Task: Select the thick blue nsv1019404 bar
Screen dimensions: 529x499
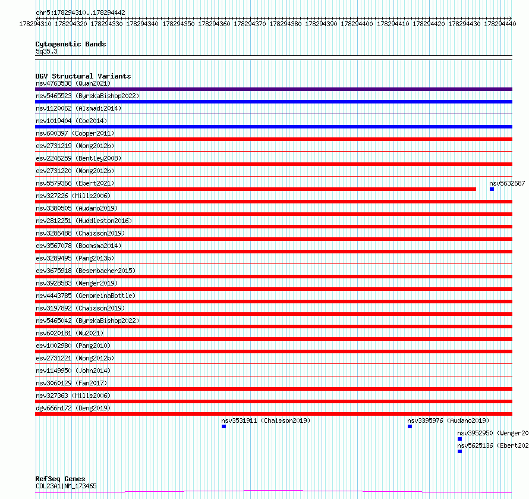Action: tap(273, 127)
